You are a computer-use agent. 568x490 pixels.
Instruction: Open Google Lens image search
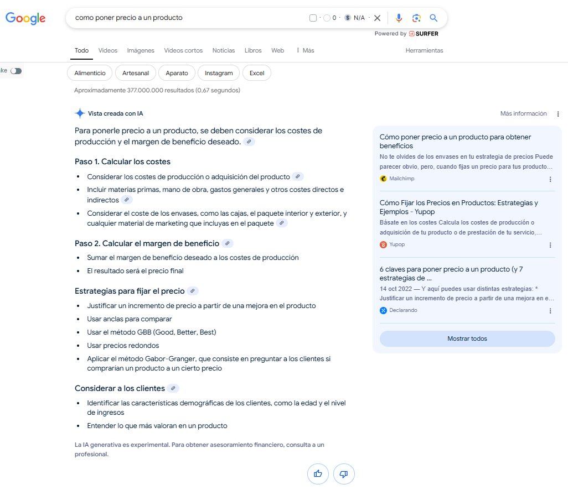click(416, 18)
